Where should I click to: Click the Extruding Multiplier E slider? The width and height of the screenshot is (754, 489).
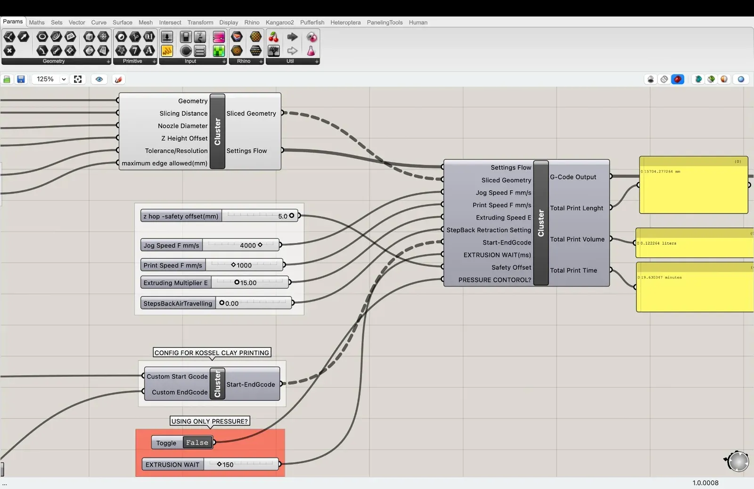pos(214,283)
